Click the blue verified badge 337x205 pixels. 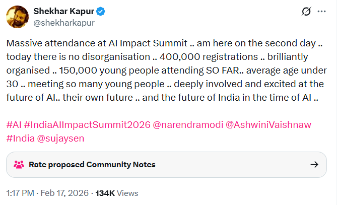tap(101, 12)
